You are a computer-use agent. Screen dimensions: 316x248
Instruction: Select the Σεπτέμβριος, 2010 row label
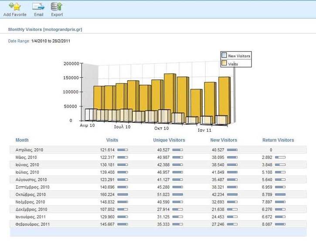point(32,187)
